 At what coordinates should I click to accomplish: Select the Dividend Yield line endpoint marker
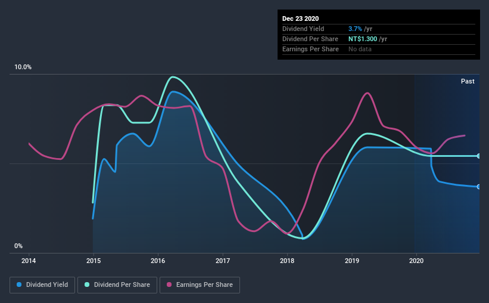click(478, 187)
